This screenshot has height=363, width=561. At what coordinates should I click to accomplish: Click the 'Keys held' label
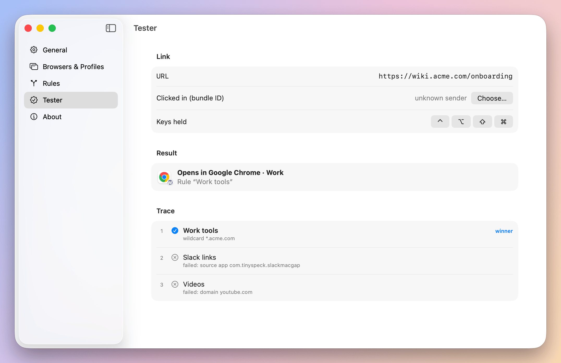tap(172, 122)
